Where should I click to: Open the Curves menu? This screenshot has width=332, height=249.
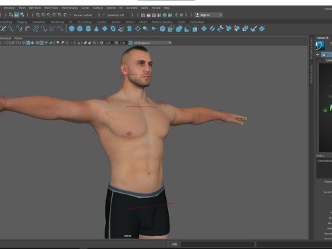pyautogui.click(x=85, y=8)
